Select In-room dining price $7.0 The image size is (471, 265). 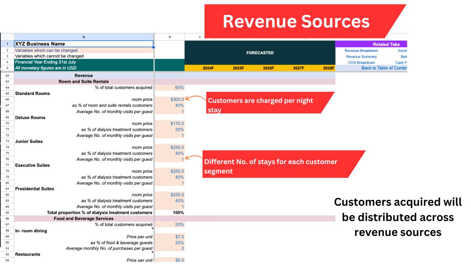point(170,237)
